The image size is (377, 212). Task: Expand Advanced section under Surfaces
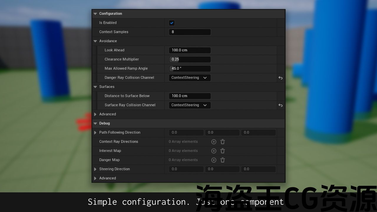95,114
